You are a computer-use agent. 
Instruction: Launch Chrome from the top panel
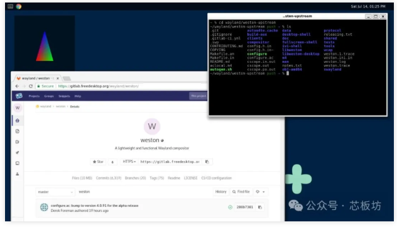19,6
